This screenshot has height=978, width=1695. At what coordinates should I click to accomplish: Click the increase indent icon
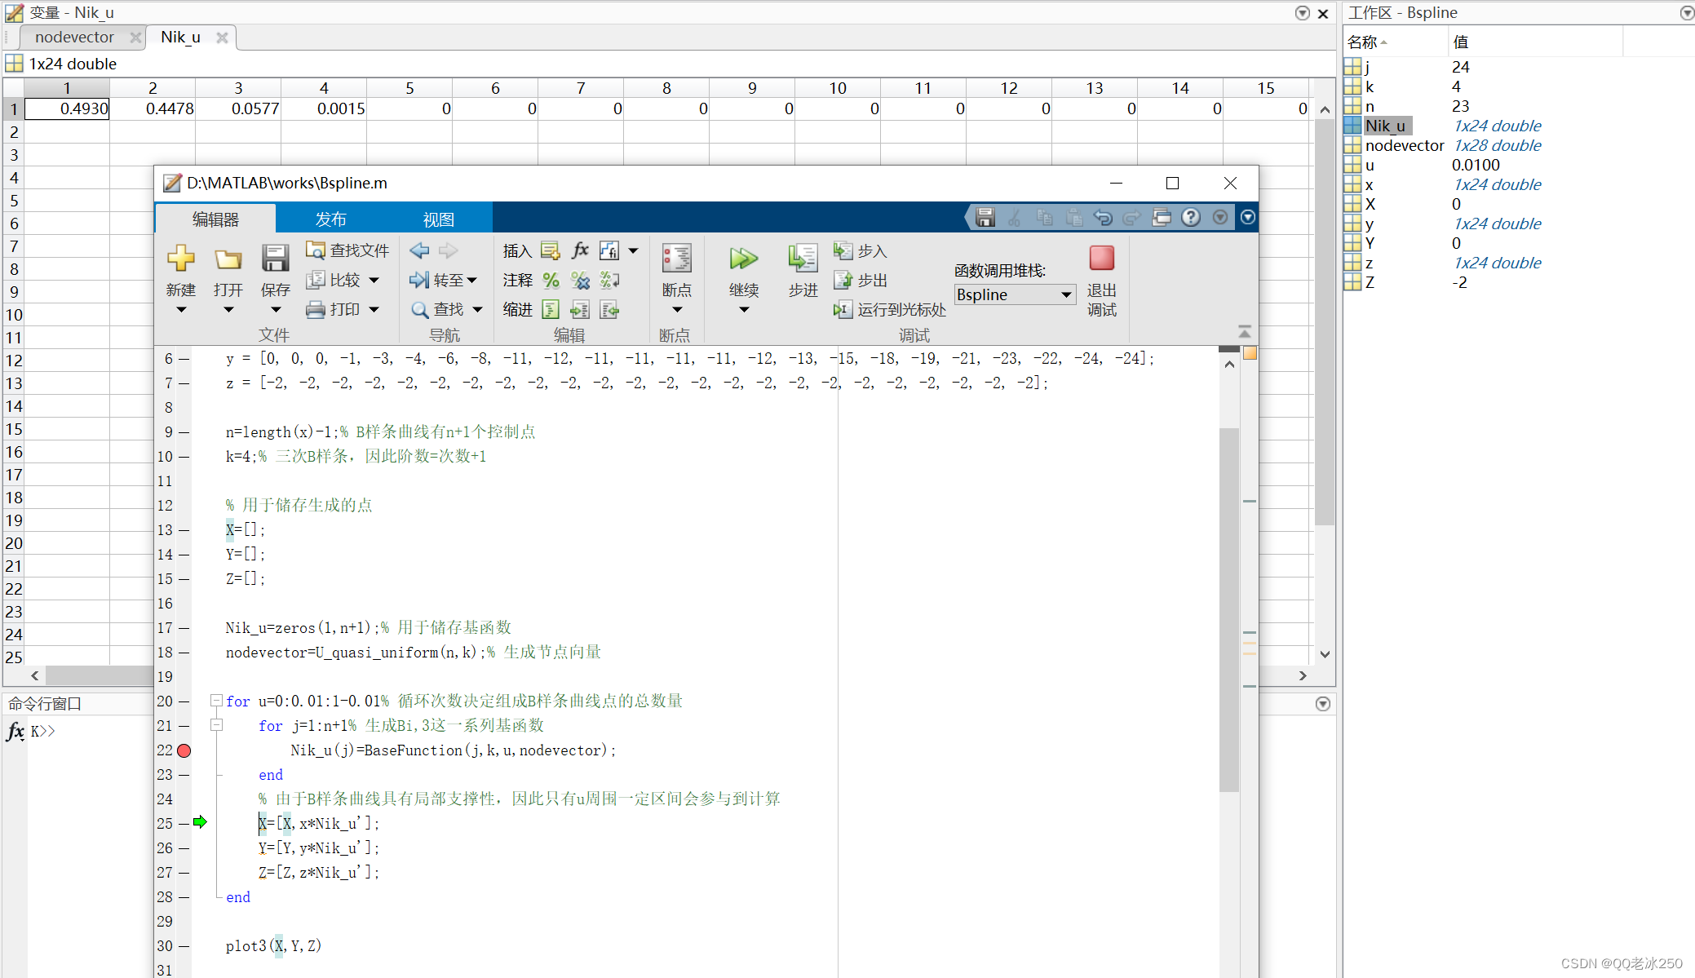580,309
